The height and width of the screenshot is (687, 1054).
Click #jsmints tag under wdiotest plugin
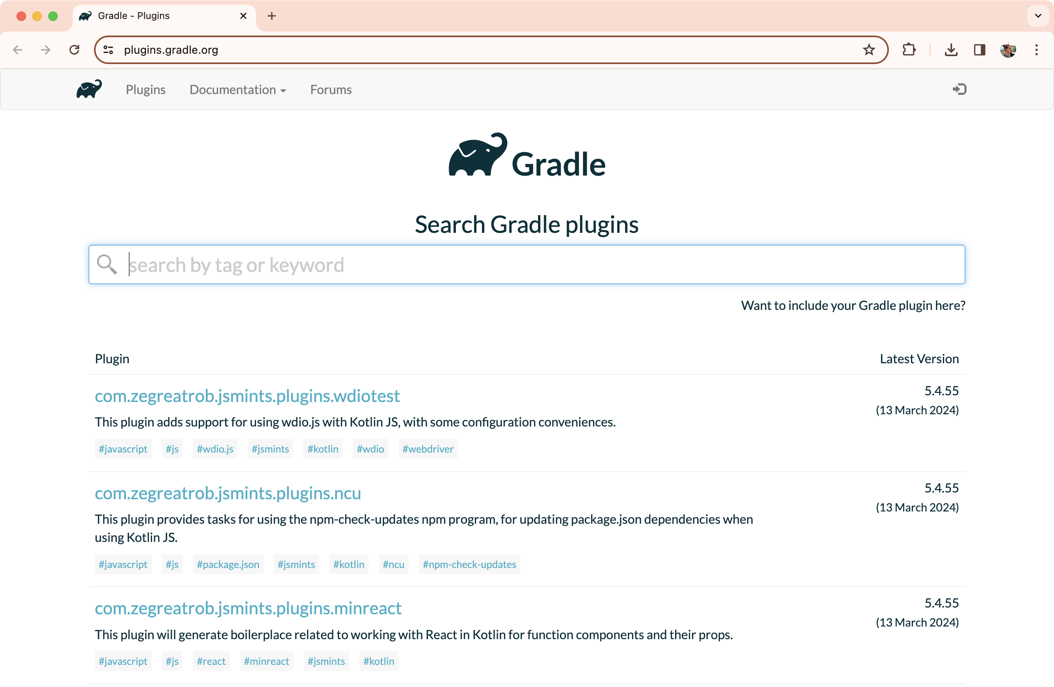pyautogui.click(x=270, y=449)
